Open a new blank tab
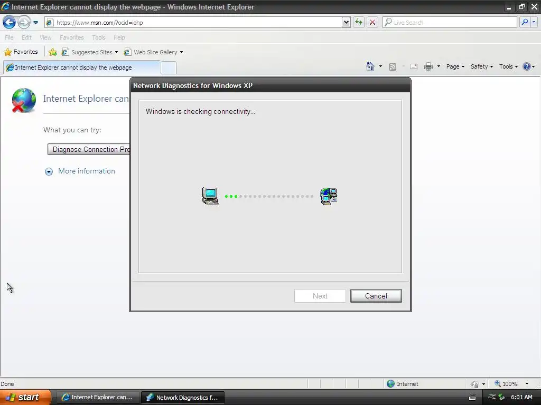This screenshot has width=541, height=405. click(x=169, y=68)
